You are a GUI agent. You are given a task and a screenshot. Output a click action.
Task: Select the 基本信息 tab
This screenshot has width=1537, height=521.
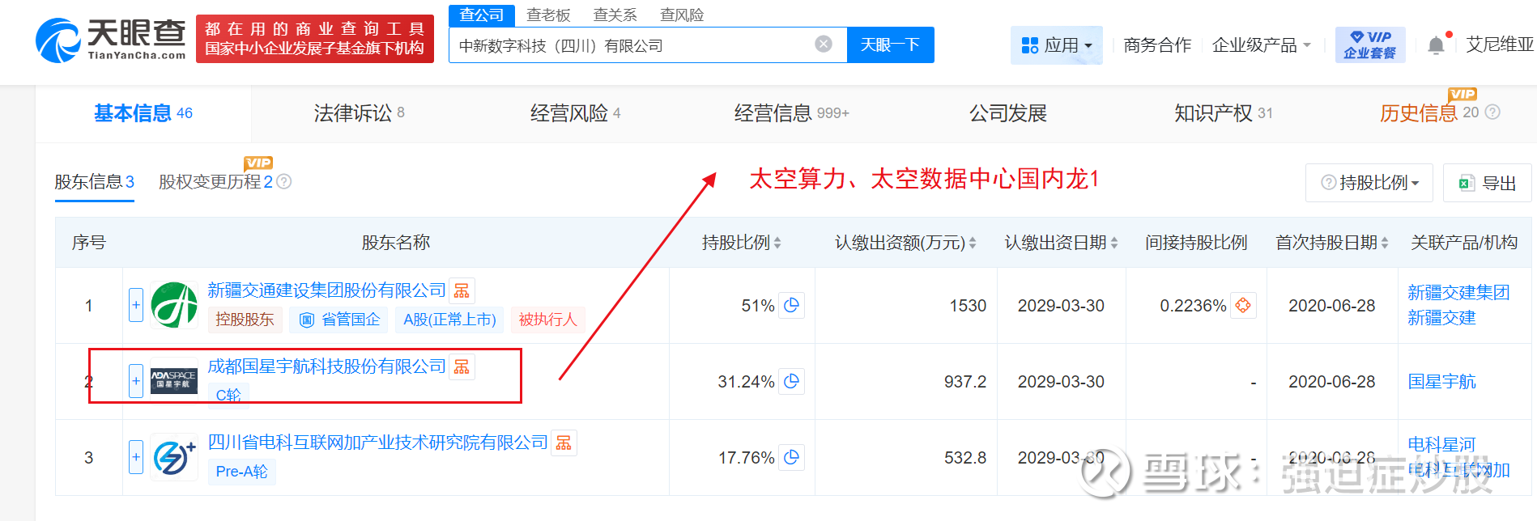pos(143,113)
